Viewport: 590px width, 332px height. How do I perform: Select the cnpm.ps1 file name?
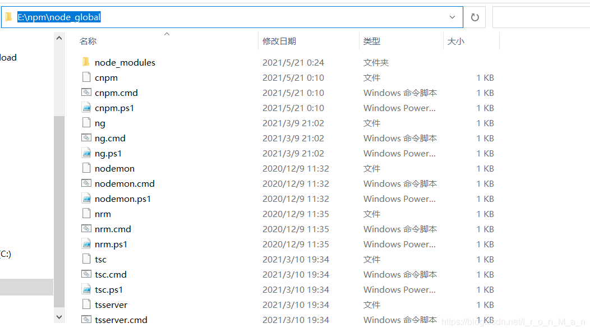tap(114, 108)
